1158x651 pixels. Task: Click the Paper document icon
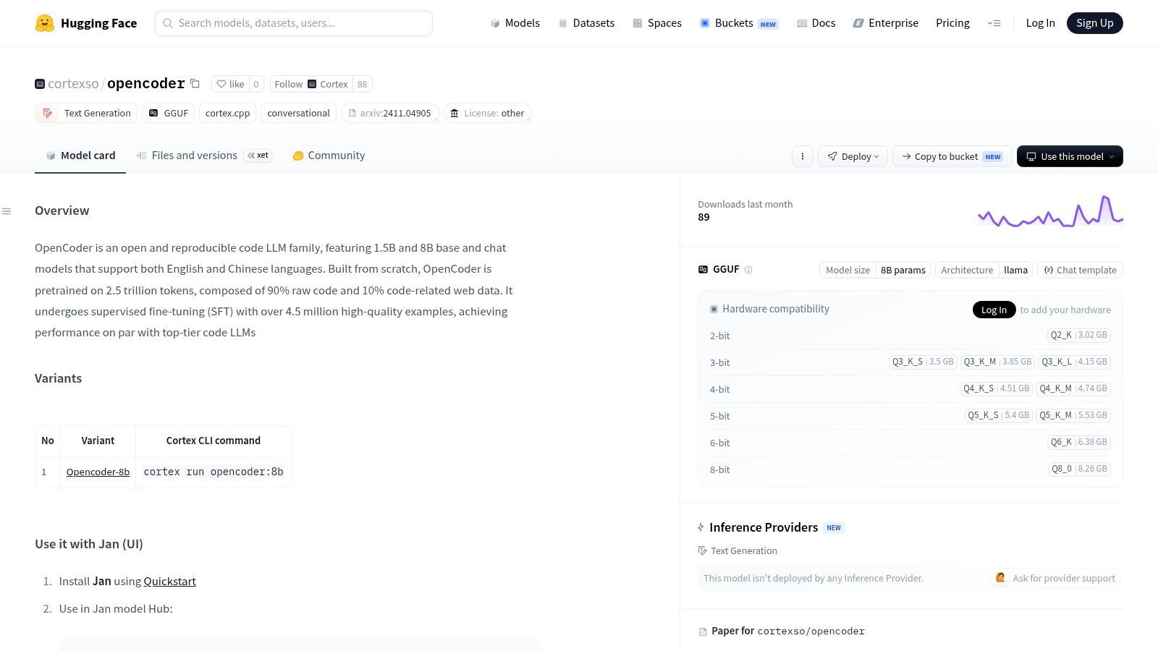(x=703, y=631)
